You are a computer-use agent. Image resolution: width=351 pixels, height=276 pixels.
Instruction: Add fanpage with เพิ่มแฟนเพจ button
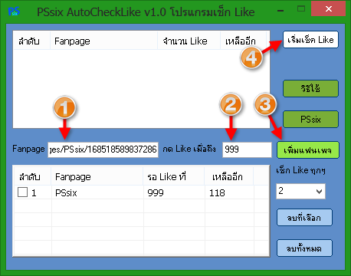coord(308,150)
